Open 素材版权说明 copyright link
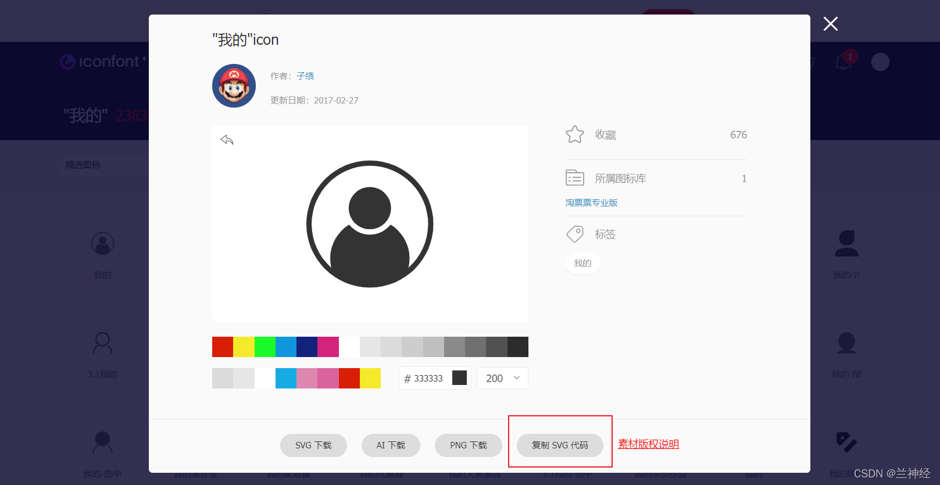This screenshot has height=485, width=940. [x=648, y=444]
